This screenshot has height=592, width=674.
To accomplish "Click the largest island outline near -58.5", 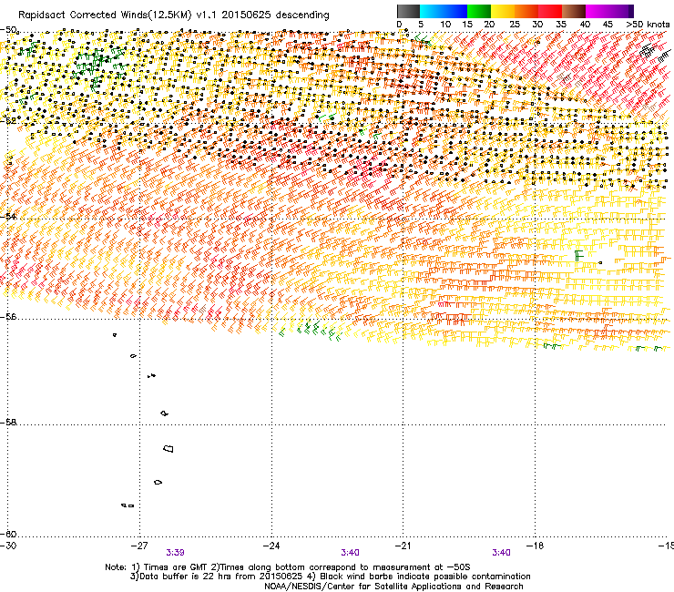I will [x=168, y=449].
